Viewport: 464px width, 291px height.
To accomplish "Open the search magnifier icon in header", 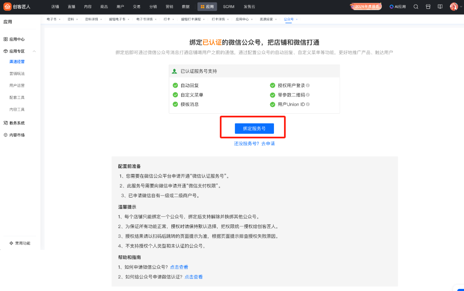I will pos(416,7).
